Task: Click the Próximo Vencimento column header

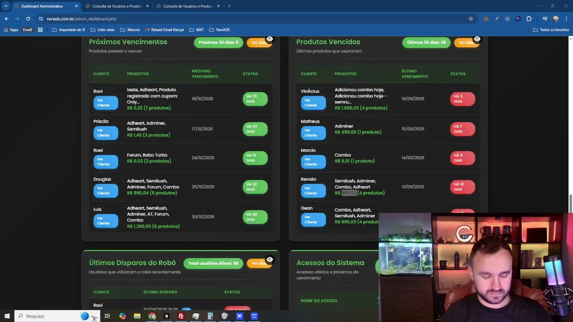Action: click(205, 74)
